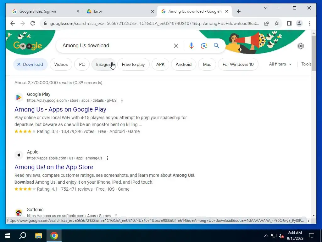Close the Error tab

click(x=153, y=12)
